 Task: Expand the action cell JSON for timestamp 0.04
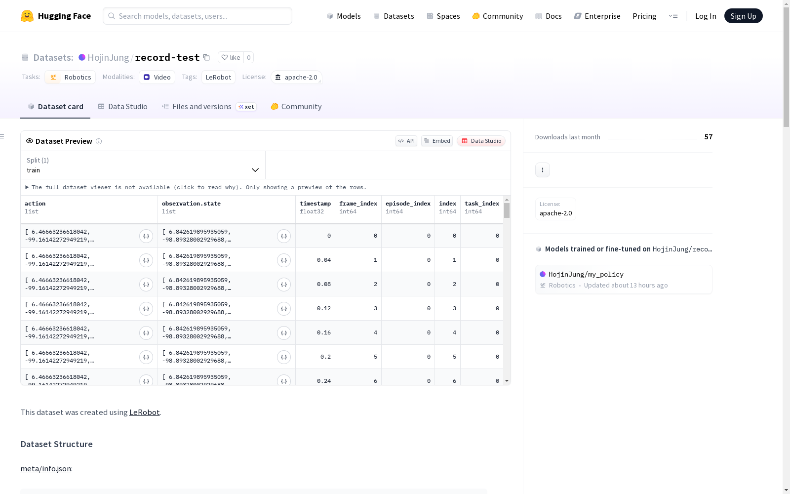pos(146,260)
